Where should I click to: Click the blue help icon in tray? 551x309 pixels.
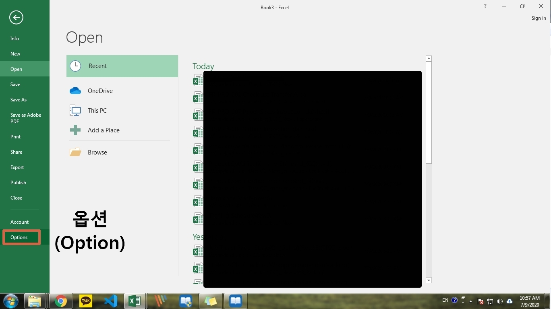point(455,301)
